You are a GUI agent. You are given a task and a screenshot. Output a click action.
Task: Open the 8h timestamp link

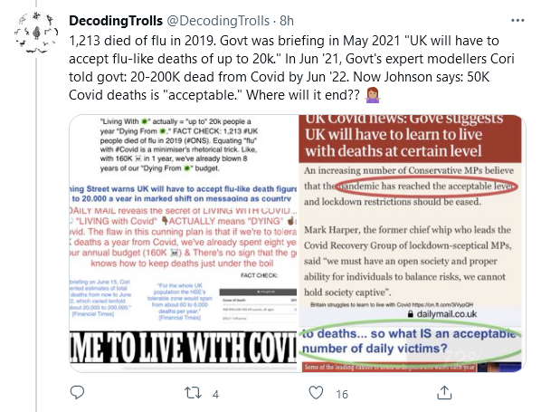pos(287,21)
